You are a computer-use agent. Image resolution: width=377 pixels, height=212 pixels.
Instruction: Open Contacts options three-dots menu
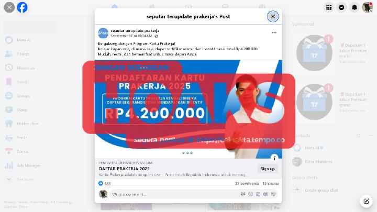[370, 136]
